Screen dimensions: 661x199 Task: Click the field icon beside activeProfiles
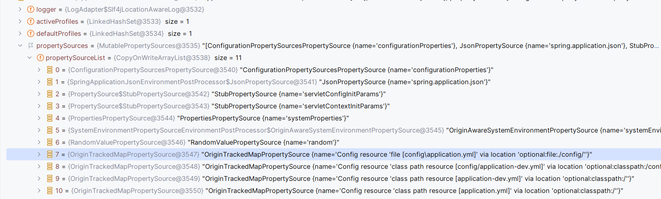point(31,21)
